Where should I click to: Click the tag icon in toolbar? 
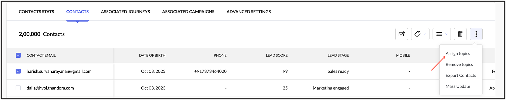pyautogui.click(x=417, y=34)
